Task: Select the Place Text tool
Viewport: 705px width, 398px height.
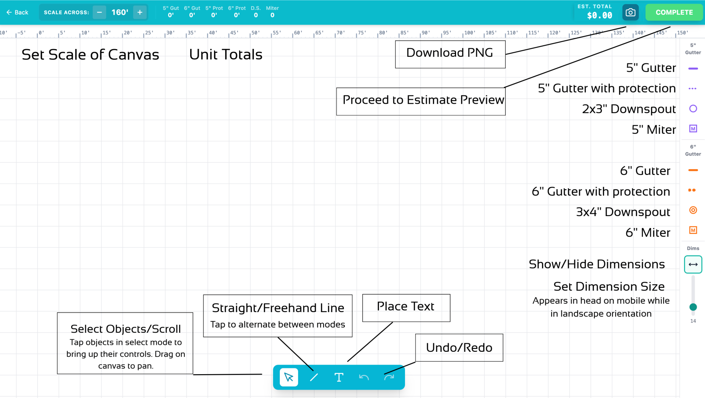Action: (x=339, y=377)
